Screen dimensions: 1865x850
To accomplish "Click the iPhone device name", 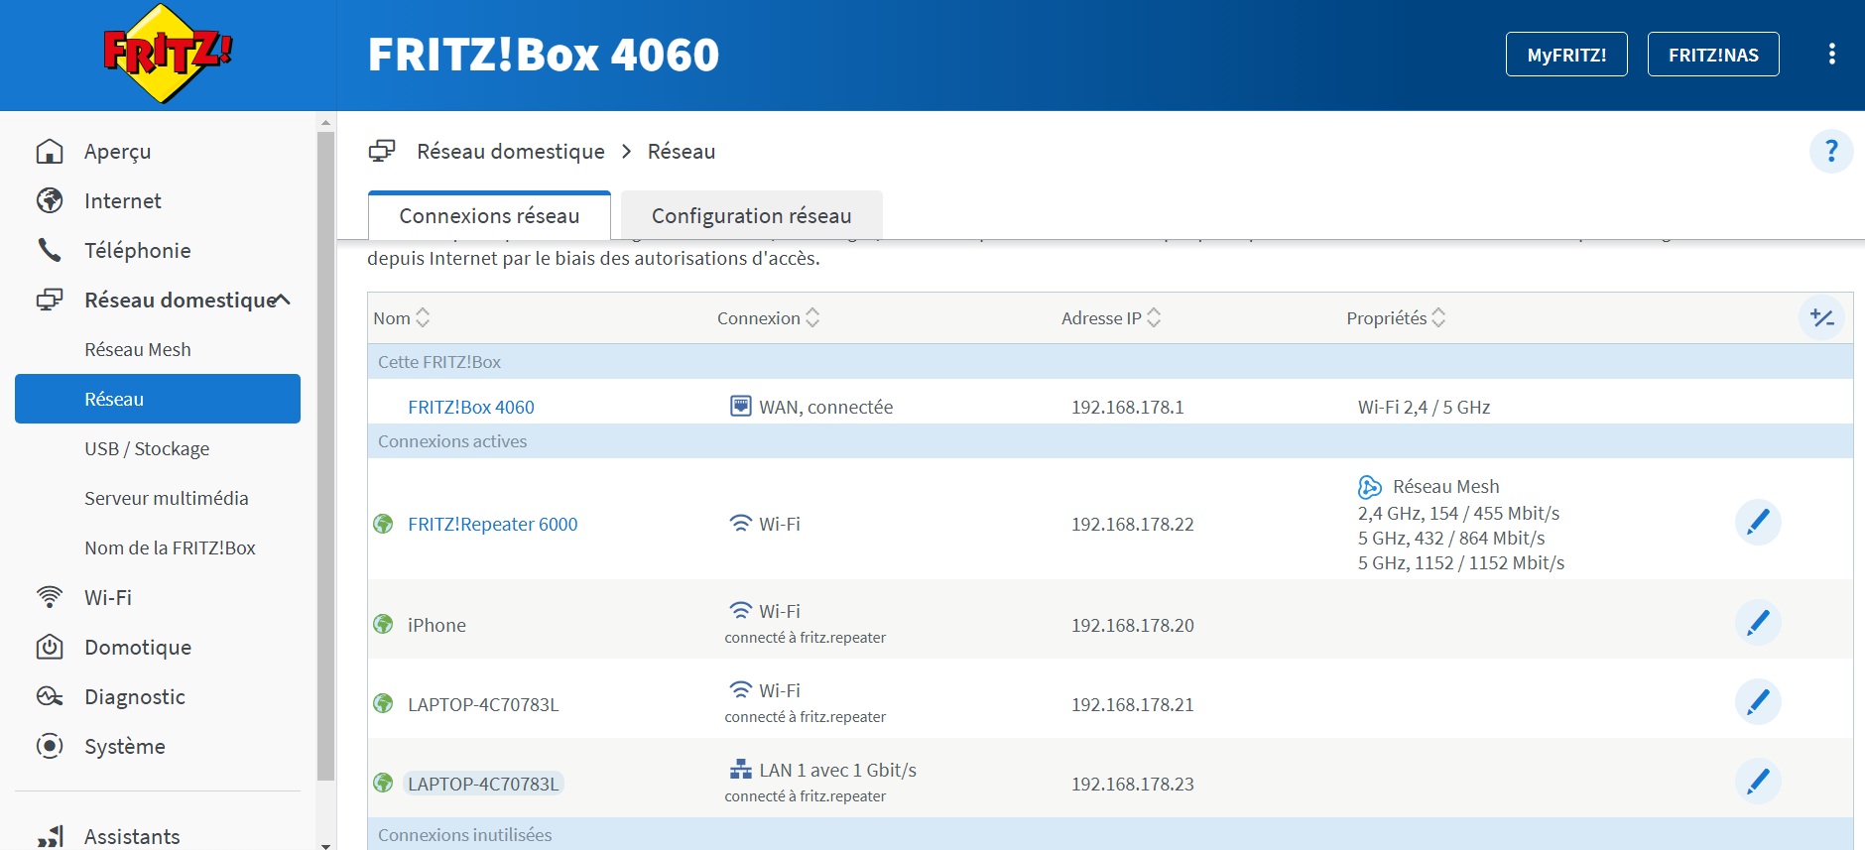I will tap(436, 625).
